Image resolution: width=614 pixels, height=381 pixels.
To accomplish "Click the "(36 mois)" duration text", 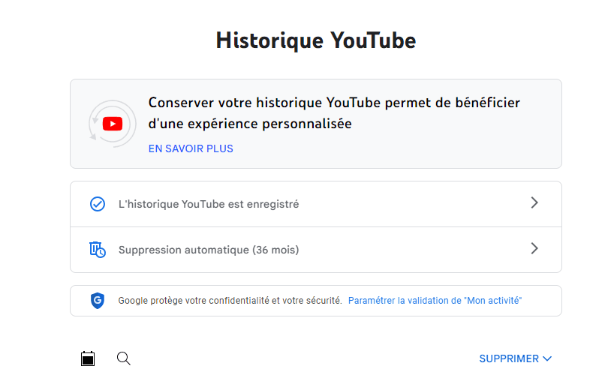I will pyautogui.click(x=275, y=250).
